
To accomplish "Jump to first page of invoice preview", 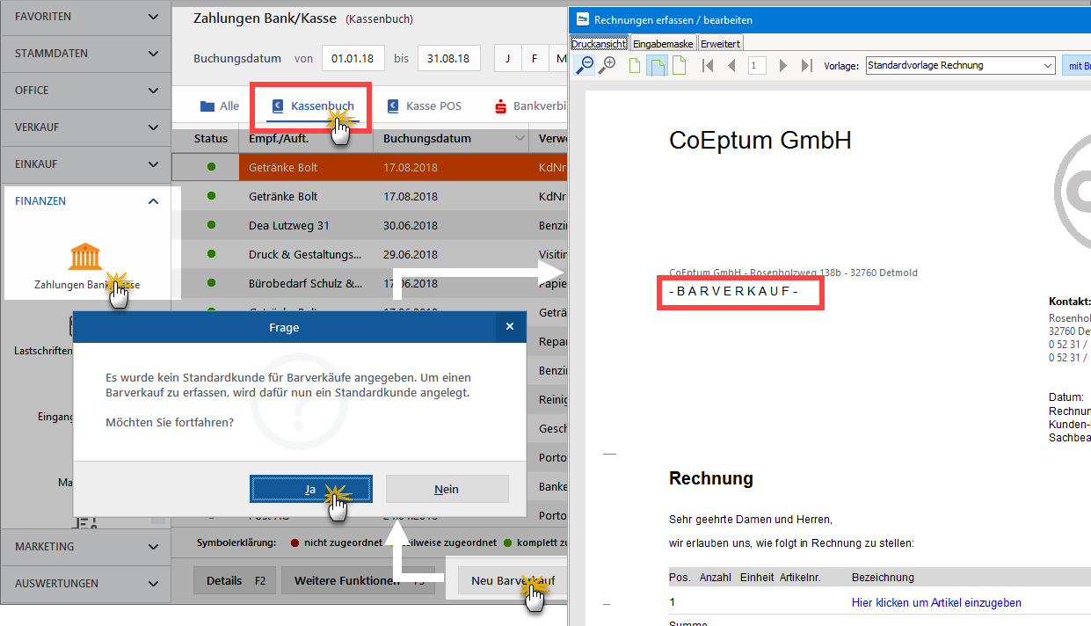I will pos(708,65).
